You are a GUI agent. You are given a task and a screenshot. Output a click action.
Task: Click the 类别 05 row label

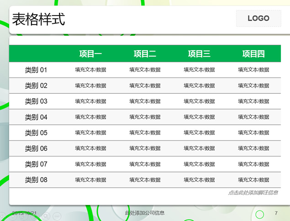[x=36, y=133]
